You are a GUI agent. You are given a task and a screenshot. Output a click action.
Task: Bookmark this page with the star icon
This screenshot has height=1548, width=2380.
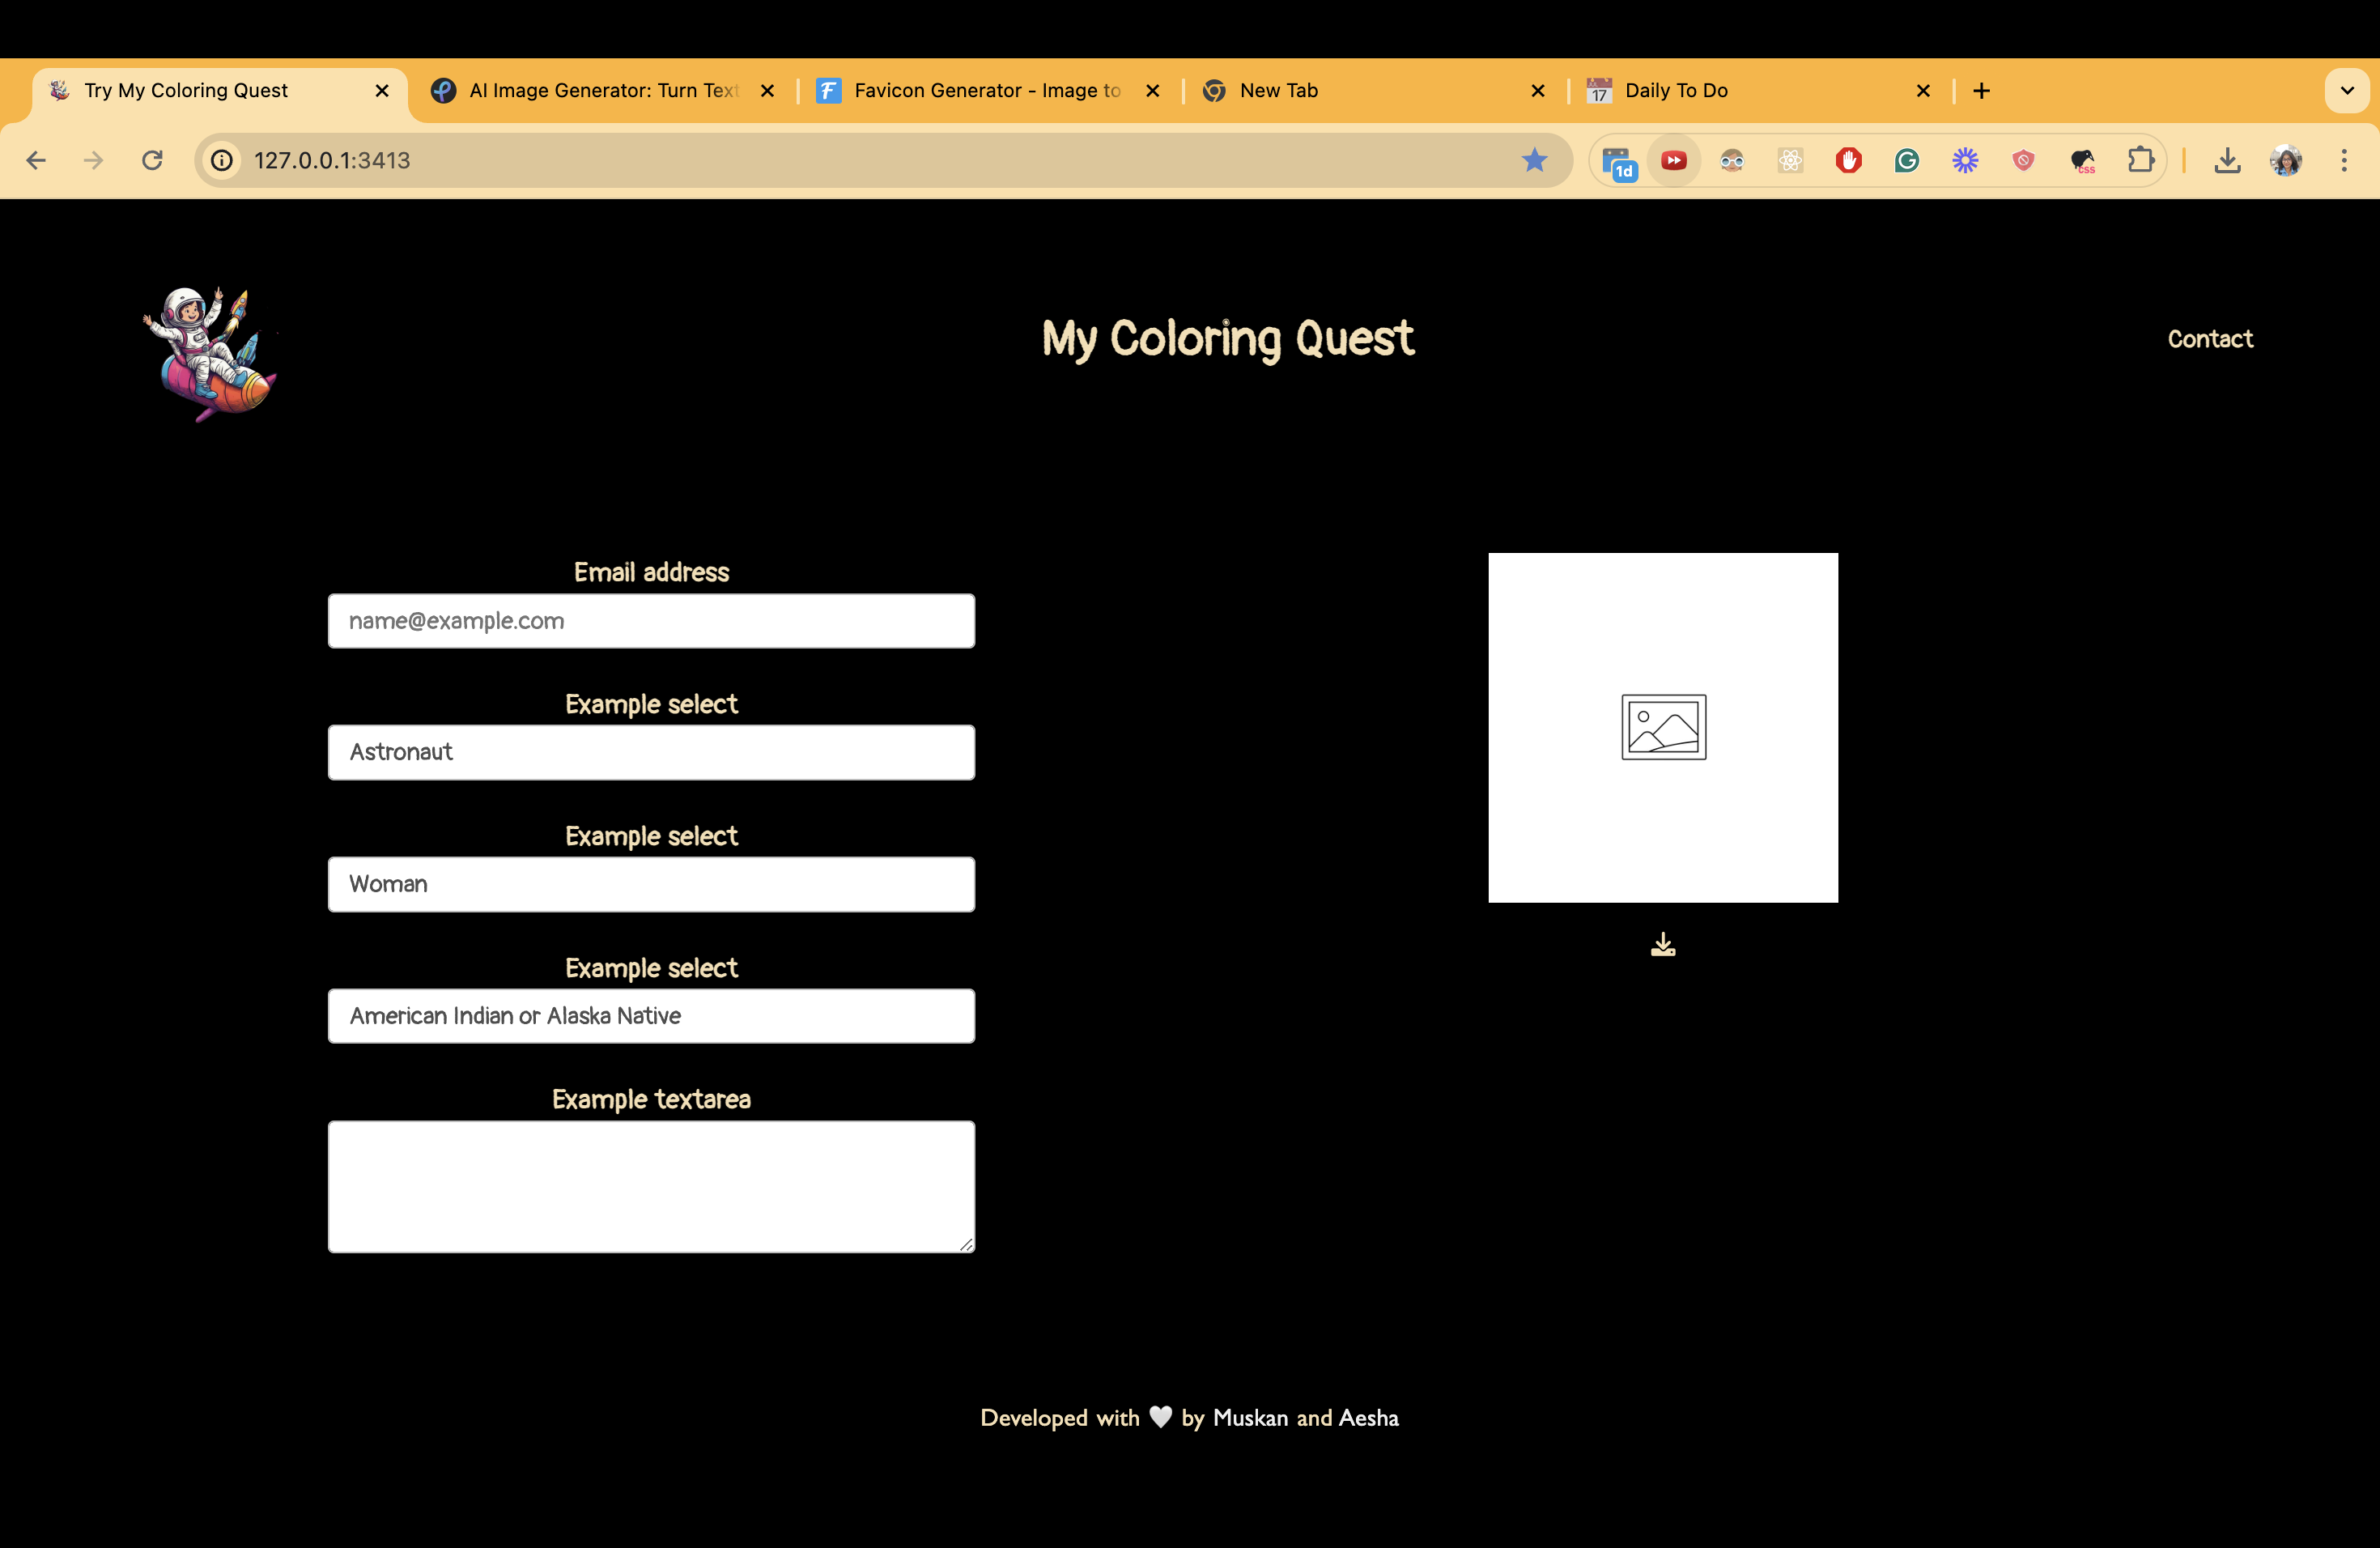tap(1534, 160)
